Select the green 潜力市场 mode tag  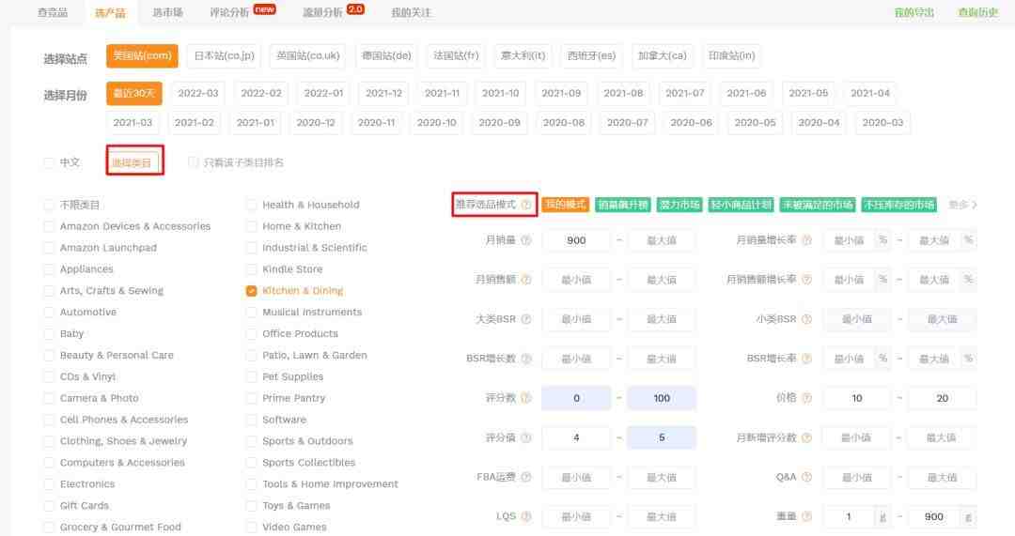[x=679, y=205]
